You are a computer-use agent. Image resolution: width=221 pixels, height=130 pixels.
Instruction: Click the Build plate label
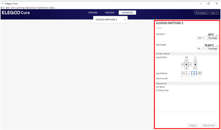161,45
